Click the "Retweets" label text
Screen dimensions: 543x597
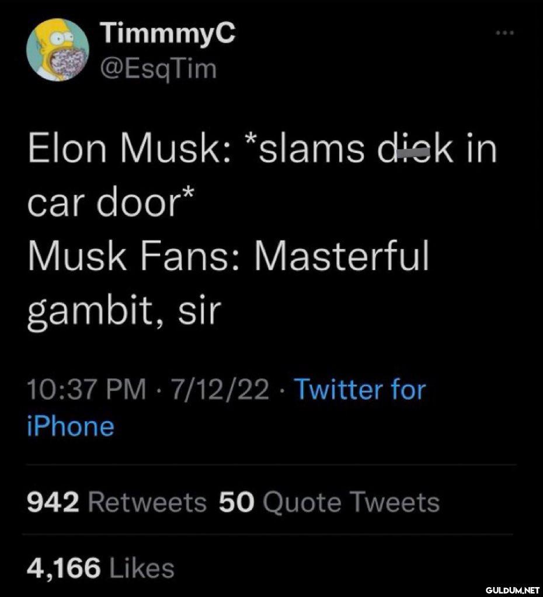pos(148,502)
